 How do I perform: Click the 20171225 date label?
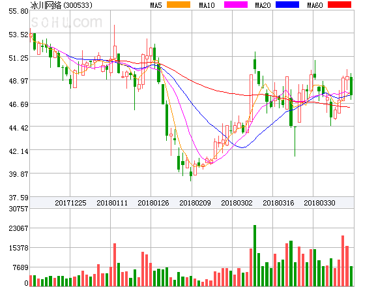[70, 203]
